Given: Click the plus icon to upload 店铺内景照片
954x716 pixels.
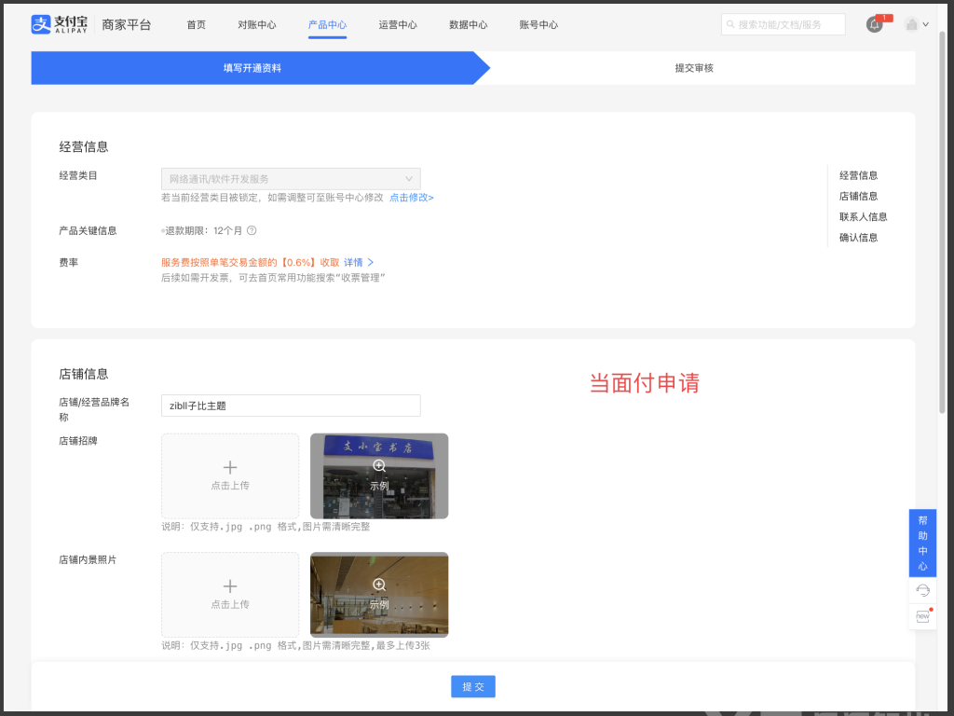Looking at the screenshot, I should [229, 587].
